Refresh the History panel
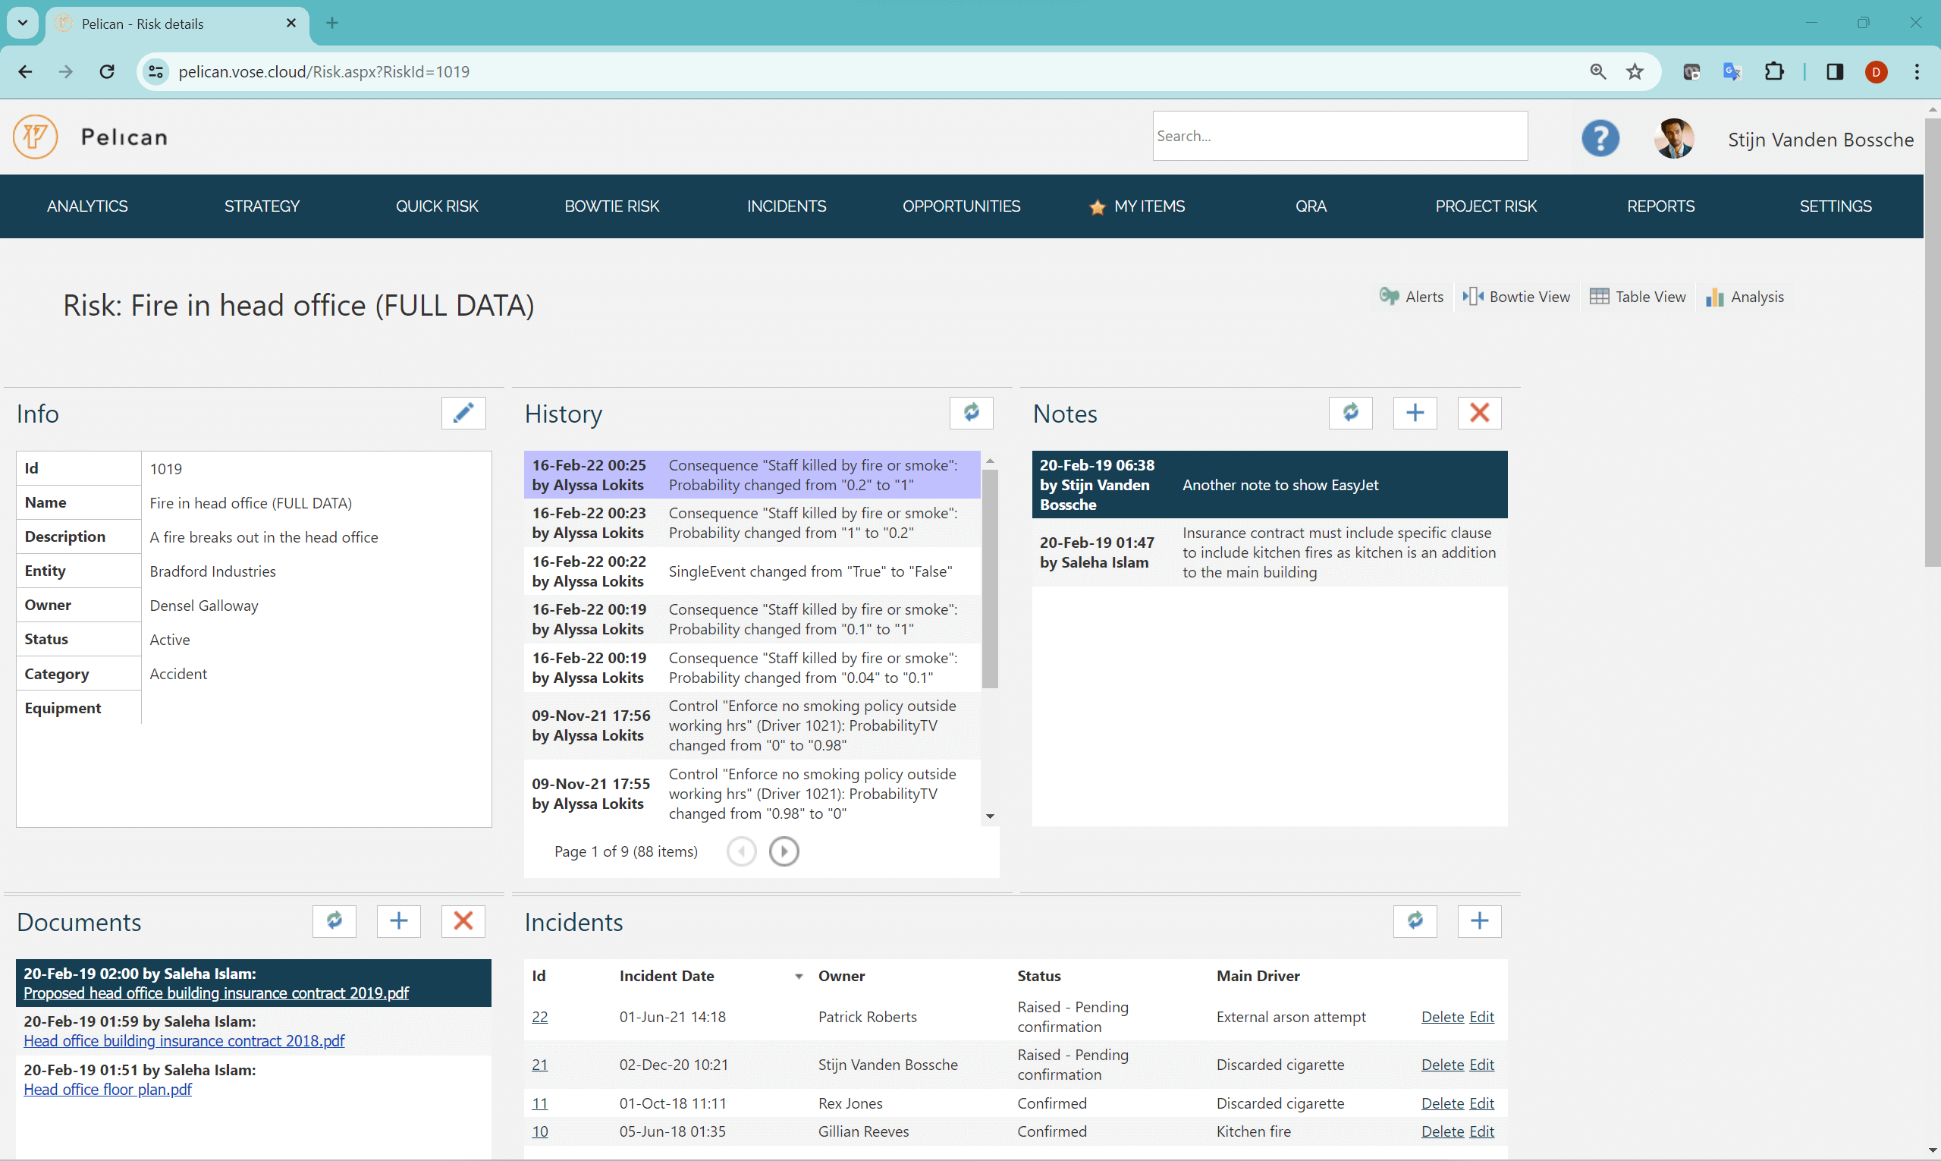1941x1161 pixels. 972,413
